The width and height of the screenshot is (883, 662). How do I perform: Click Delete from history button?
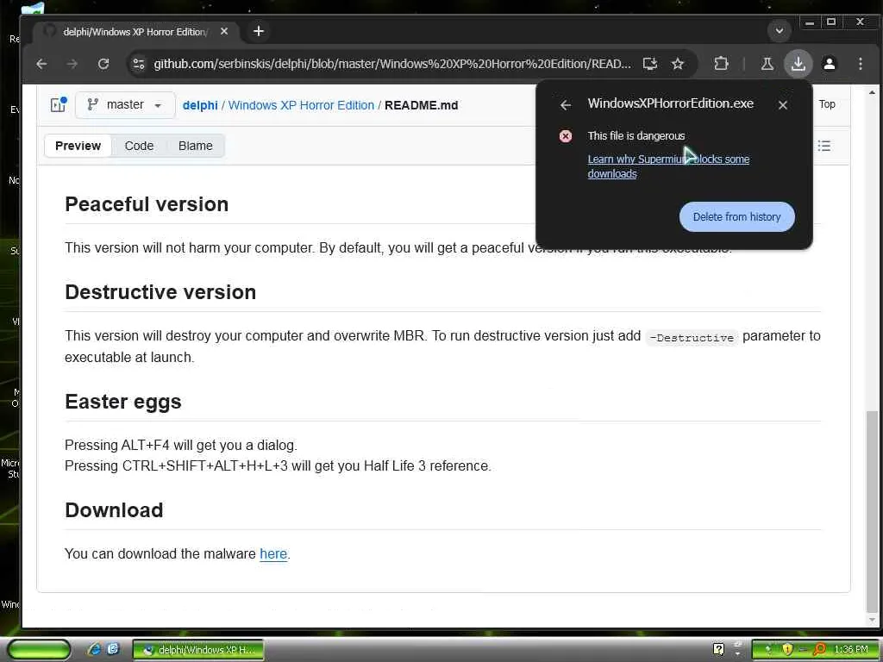click(736, 216)
